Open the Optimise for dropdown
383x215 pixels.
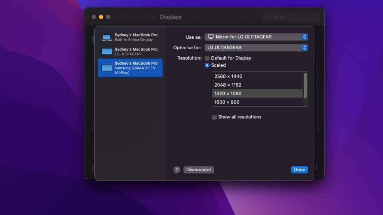256,47
